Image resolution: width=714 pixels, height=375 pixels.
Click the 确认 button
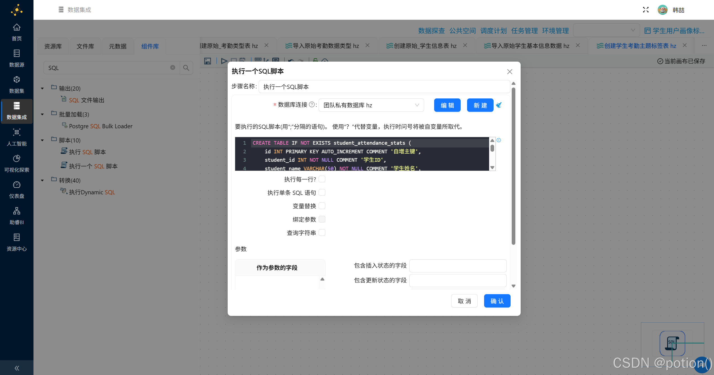pyautogui.click(x=497, y=301)
